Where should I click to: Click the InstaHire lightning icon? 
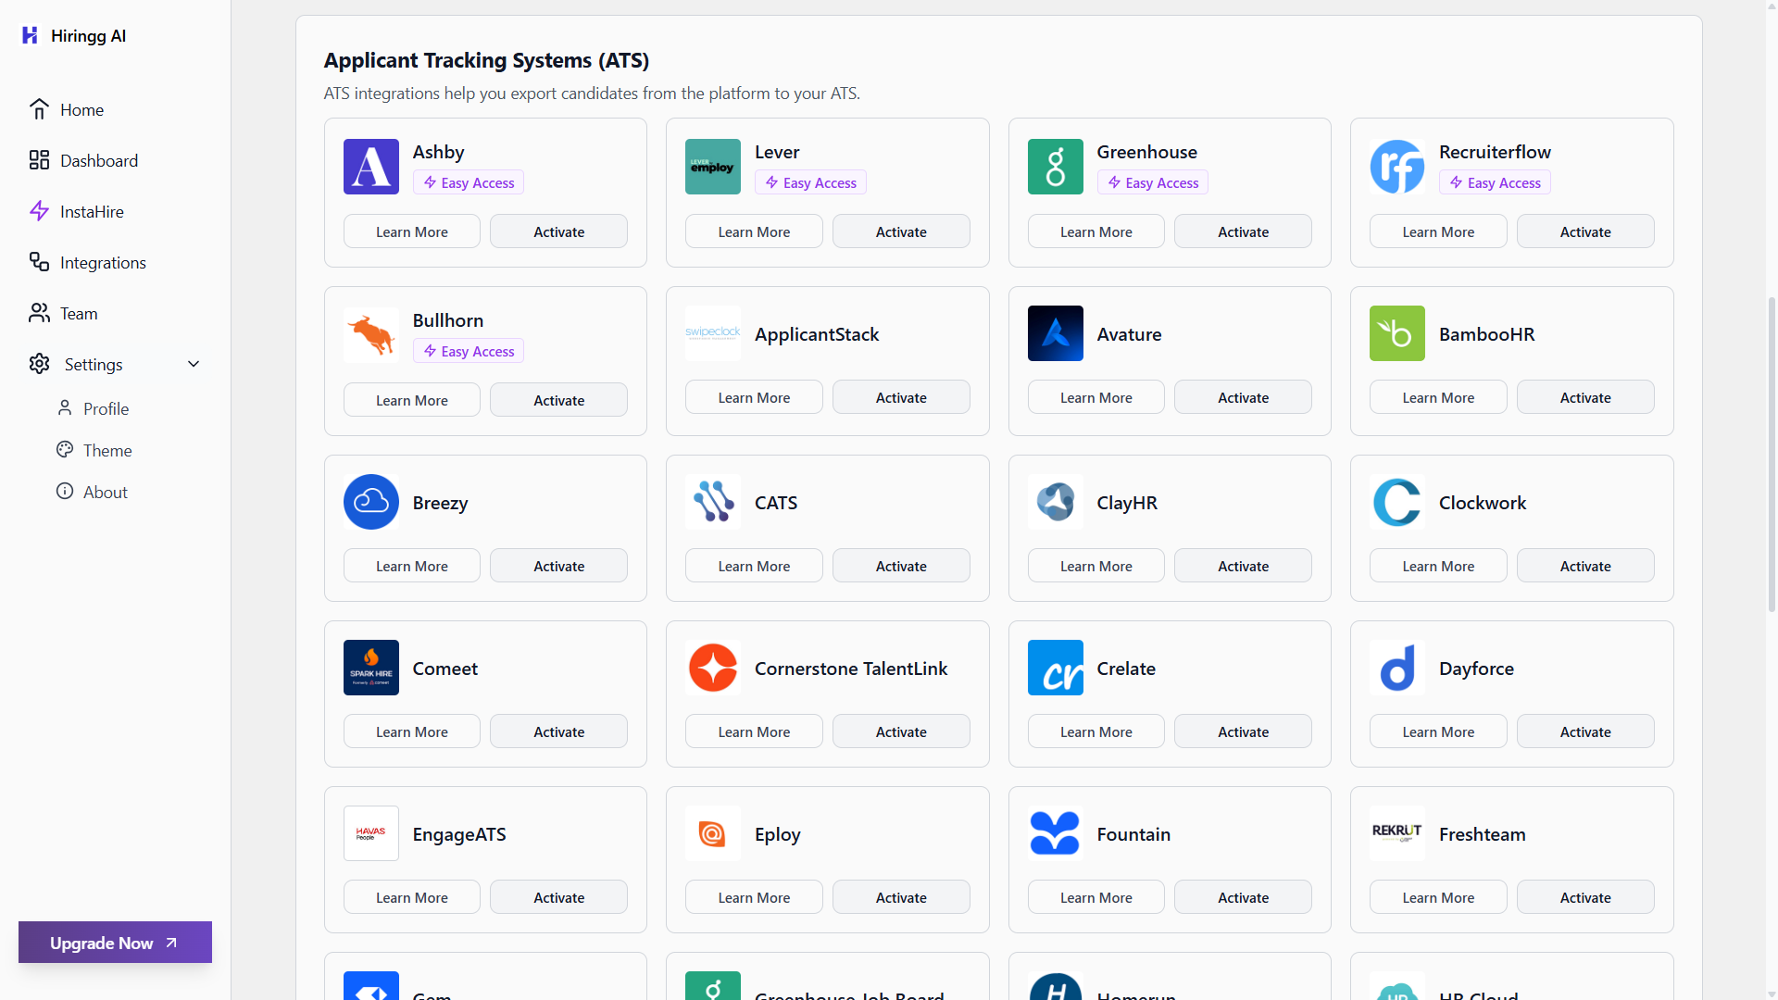click(x=39, y=211)
